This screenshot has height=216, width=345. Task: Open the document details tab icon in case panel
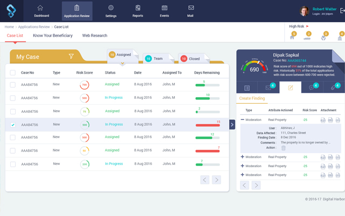247,88
